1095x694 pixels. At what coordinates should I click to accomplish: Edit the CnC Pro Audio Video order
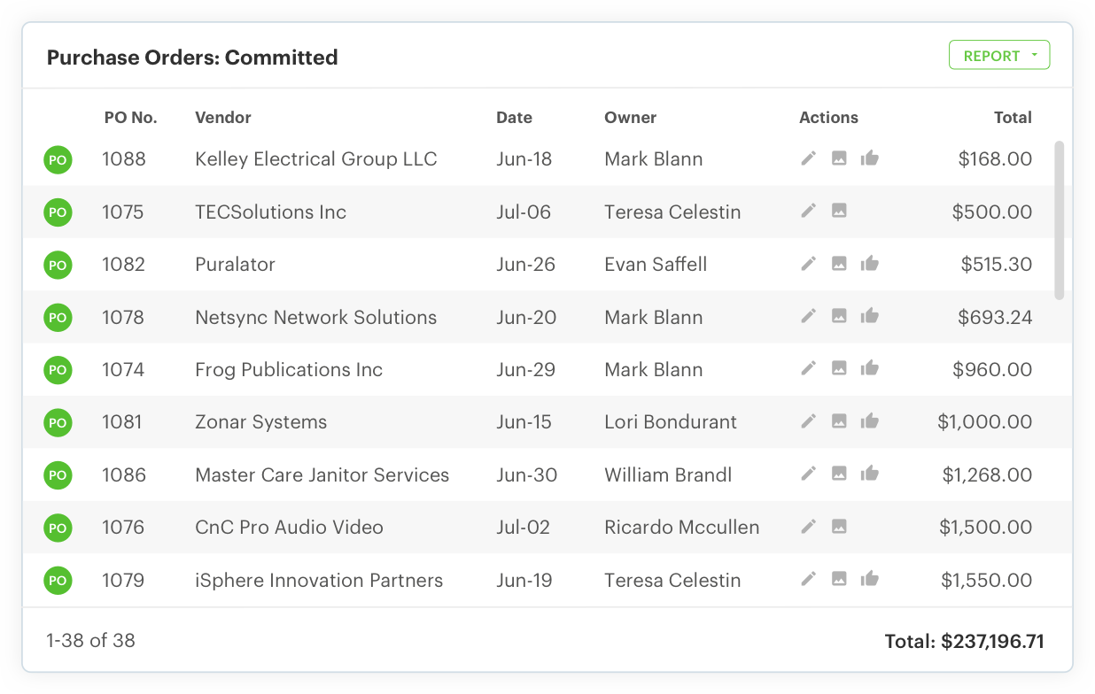(809, 527)
